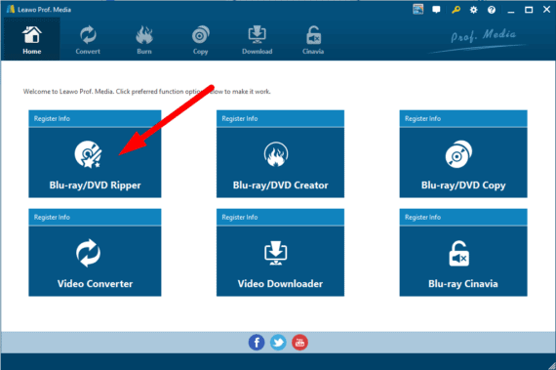Click Register Info above Blu-ray/DVD Creator
This screenshot has height=370, width=556.
pos(240,118)
